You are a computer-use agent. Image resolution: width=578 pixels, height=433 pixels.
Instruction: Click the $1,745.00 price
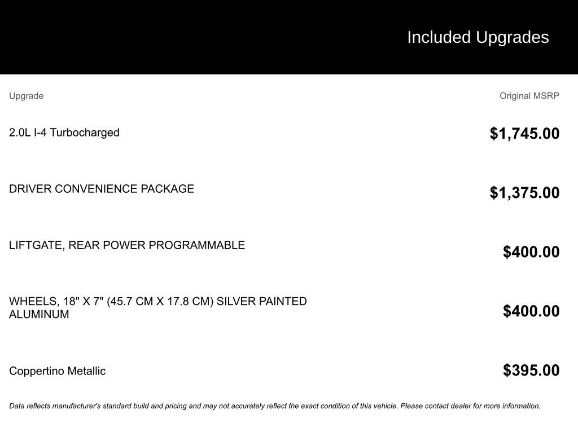(x=524, y=133)
